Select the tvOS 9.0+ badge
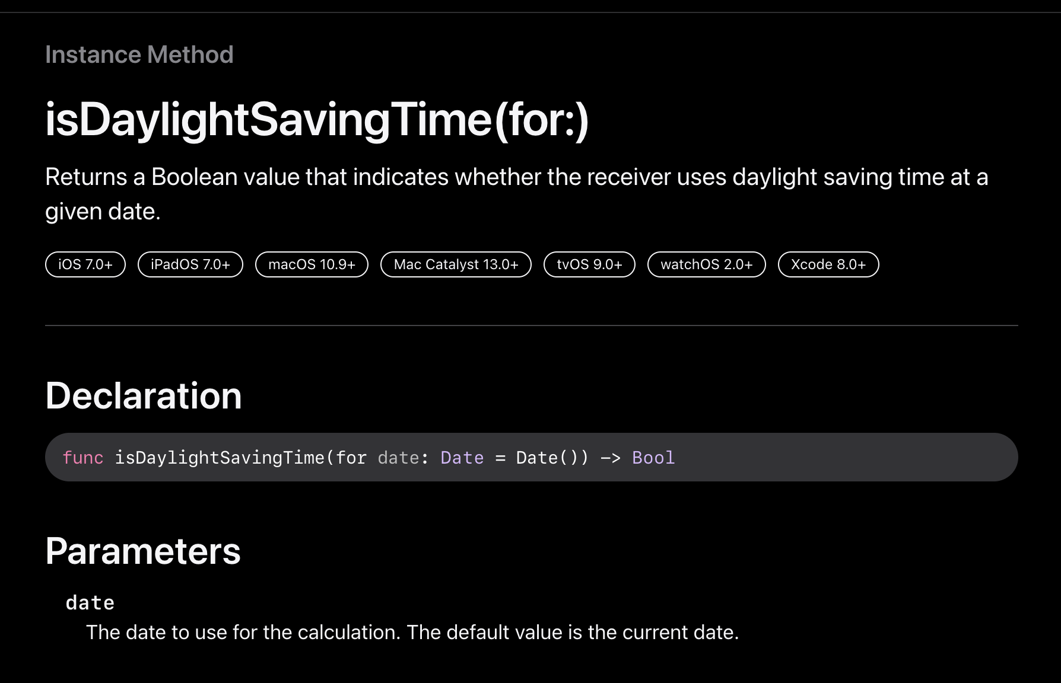The height and width of the screenshot is (683, 1061). (x=589, y=264)
